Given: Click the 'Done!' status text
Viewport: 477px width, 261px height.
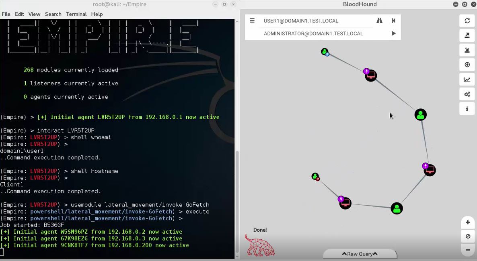Looking at the screenshot, I should click(x=260, y=230).
